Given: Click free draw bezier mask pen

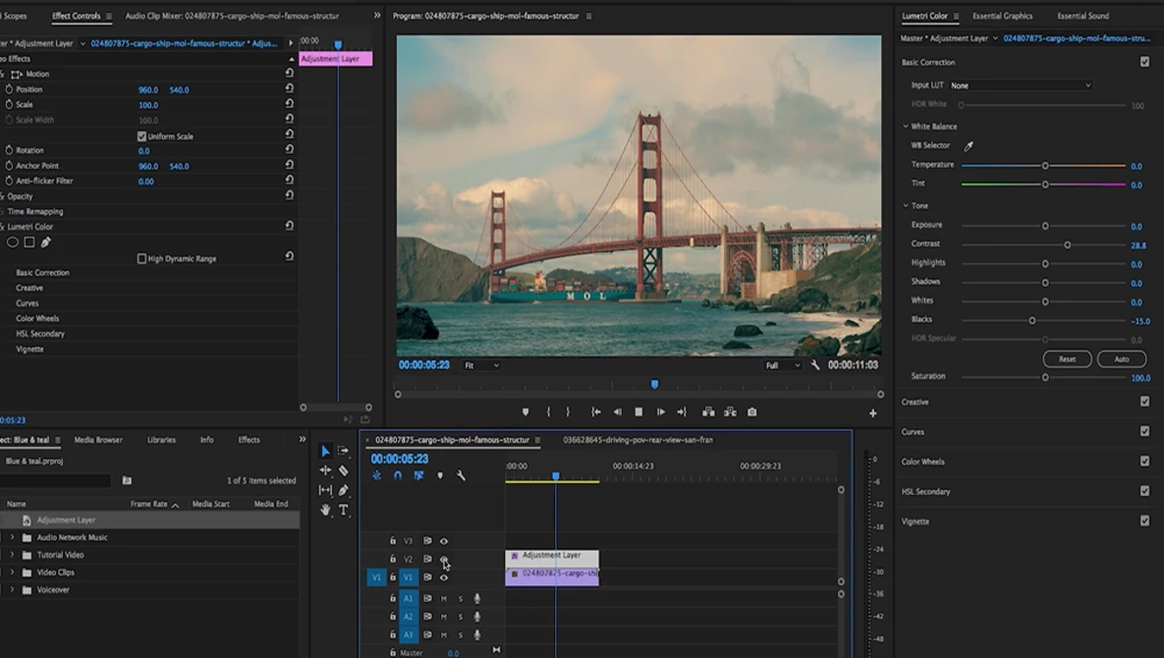Looking at the screenshot, I should (x=45, y=242).
